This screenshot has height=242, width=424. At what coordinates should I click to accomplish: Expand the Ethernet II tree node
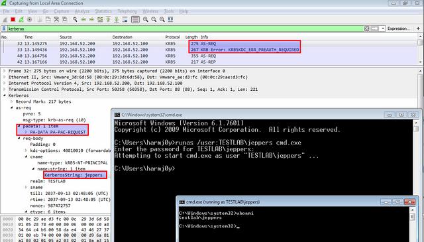(5, 77)
